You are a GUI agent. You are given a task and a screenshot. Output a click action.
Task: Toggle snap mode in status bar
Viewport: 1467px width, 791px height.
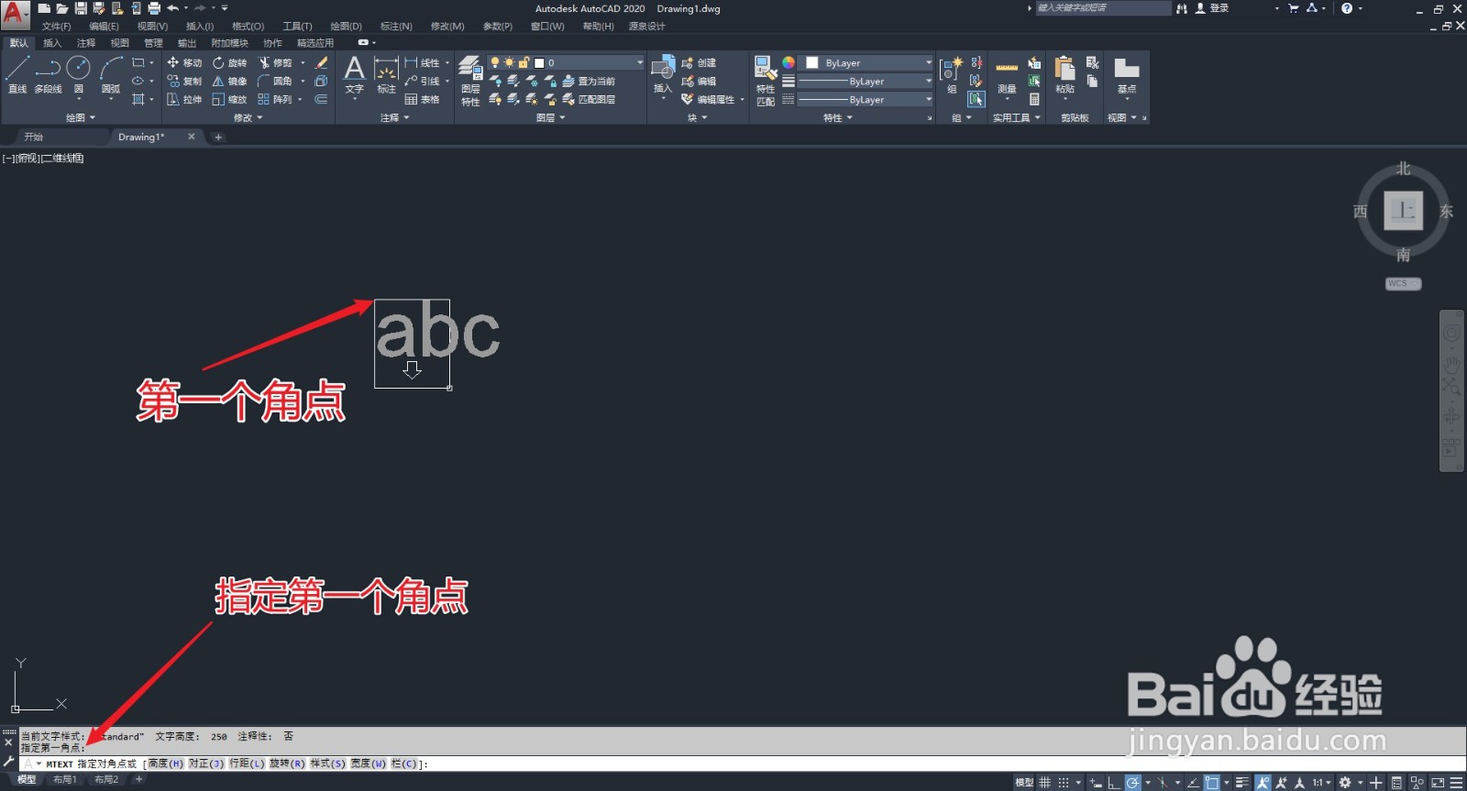1064,782
